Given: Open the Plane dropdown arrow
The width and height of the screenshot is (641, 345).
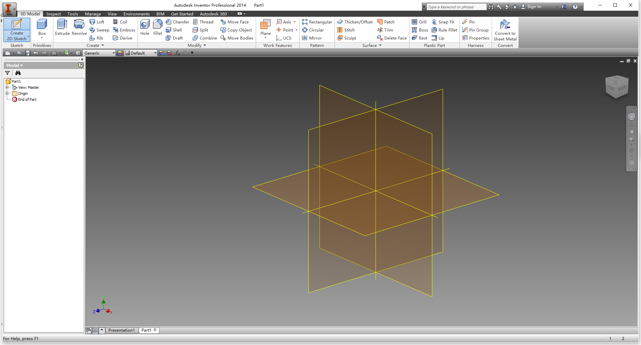Looking at the screenshot, I should point(265,38).
